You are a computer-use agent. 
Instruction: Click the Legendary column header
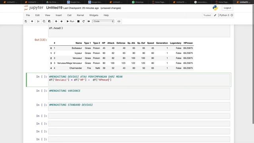coord(175,43)
